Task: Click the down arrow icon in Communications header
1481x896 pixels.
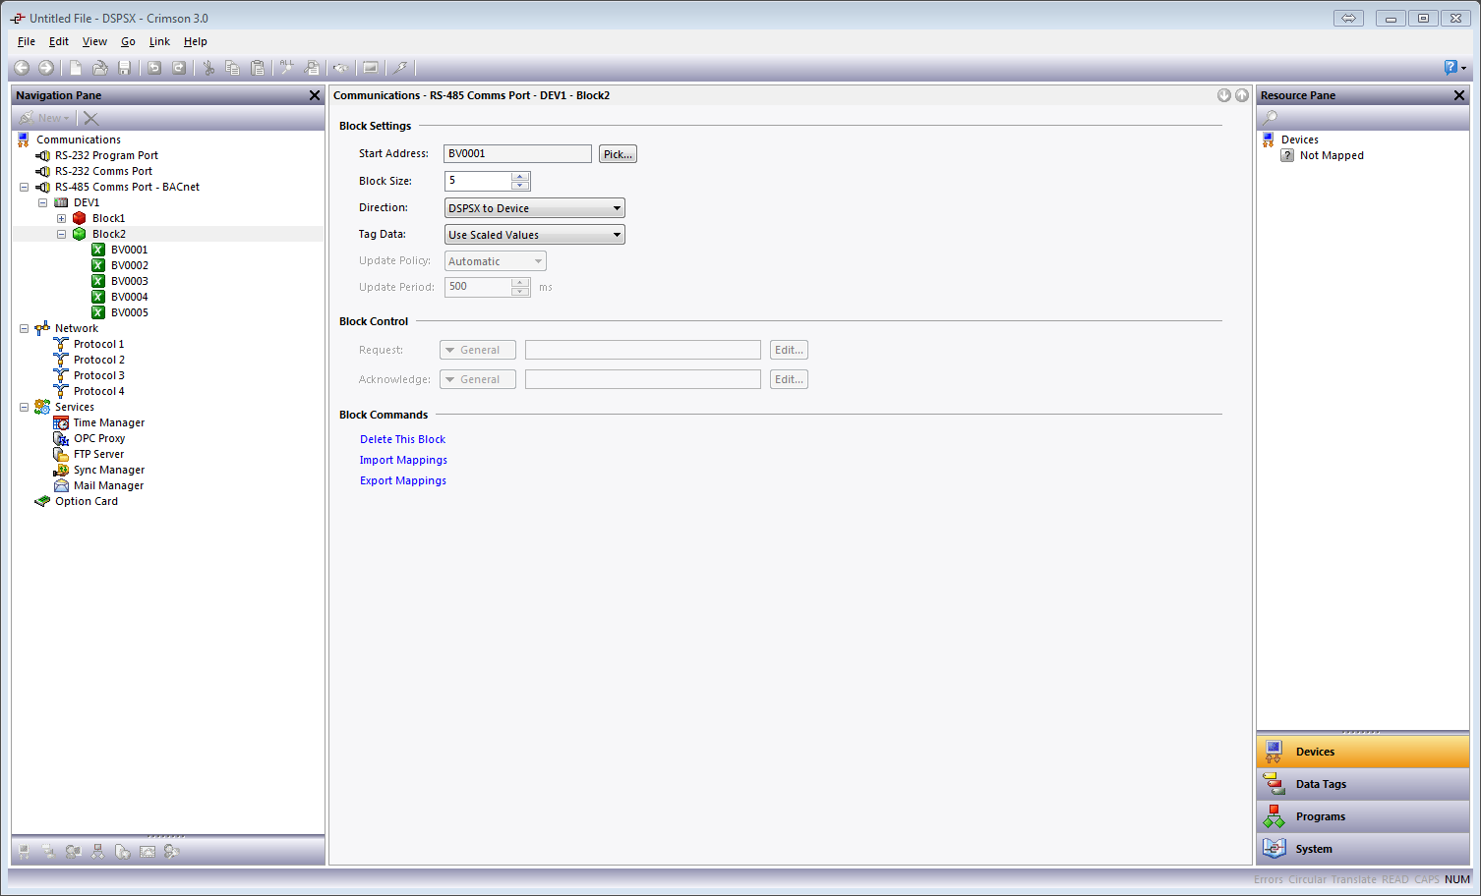Action: coord(1224,95)
